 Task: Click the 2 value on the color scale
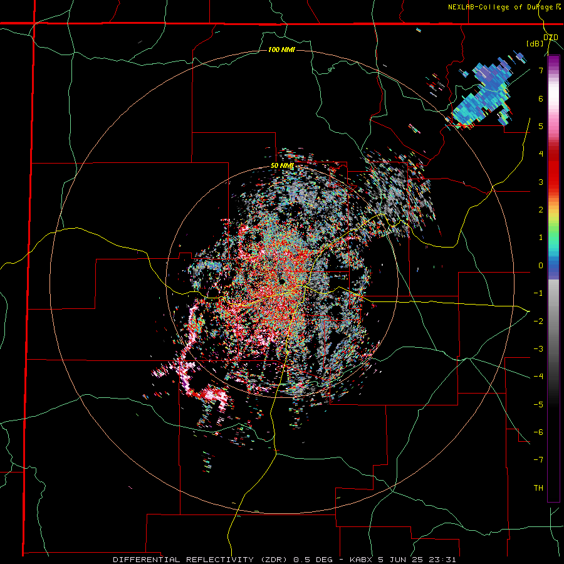541,210
